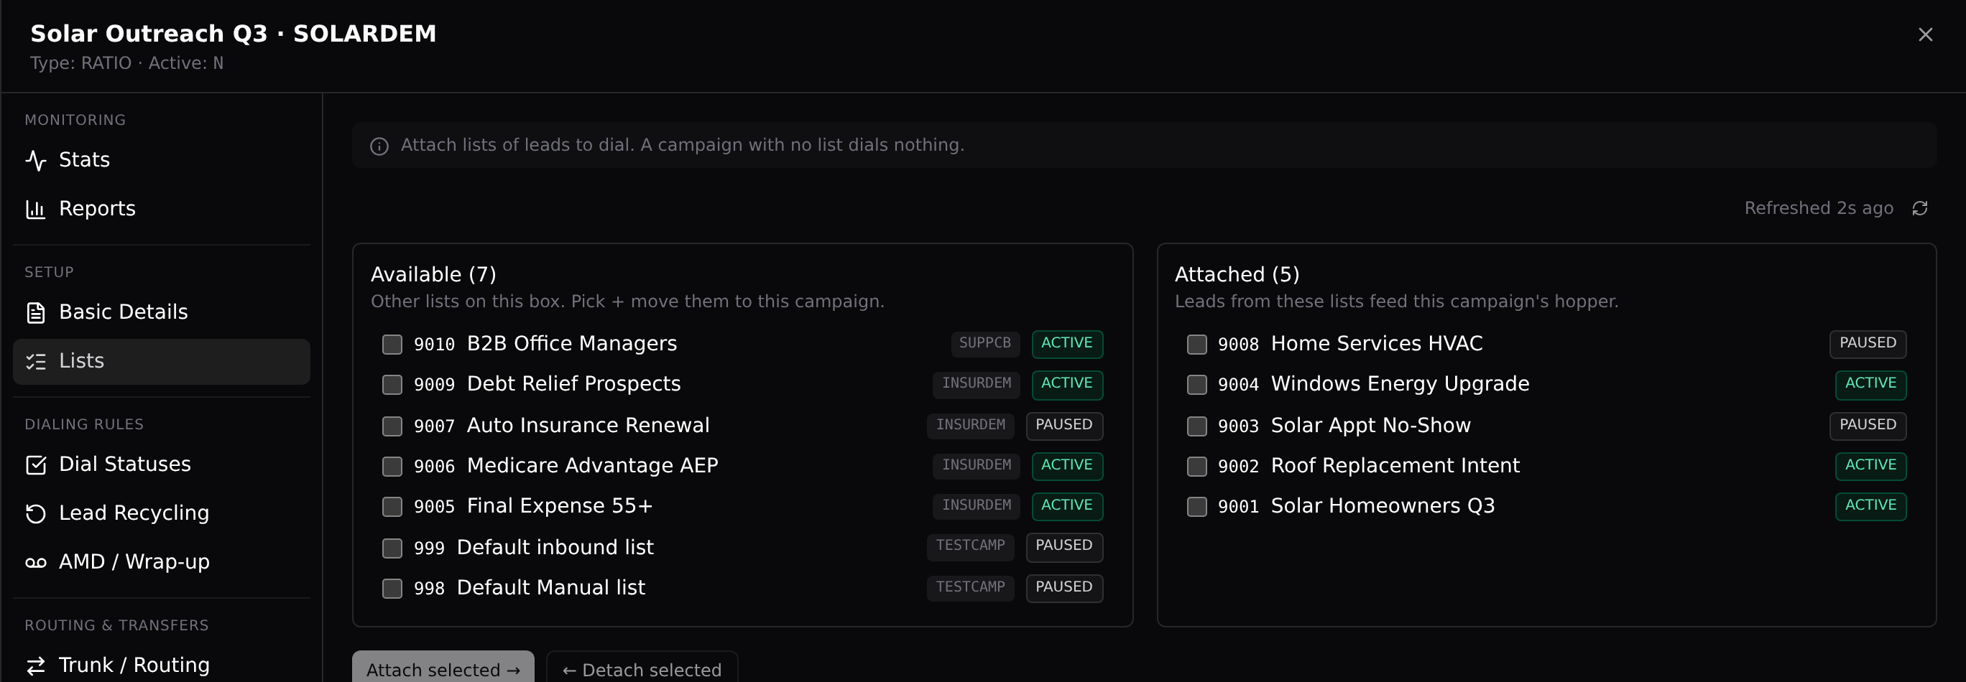Click the Lists checklist icon
The width and height of the screenshot is (1966, 682).
click(x=36, y=362)
